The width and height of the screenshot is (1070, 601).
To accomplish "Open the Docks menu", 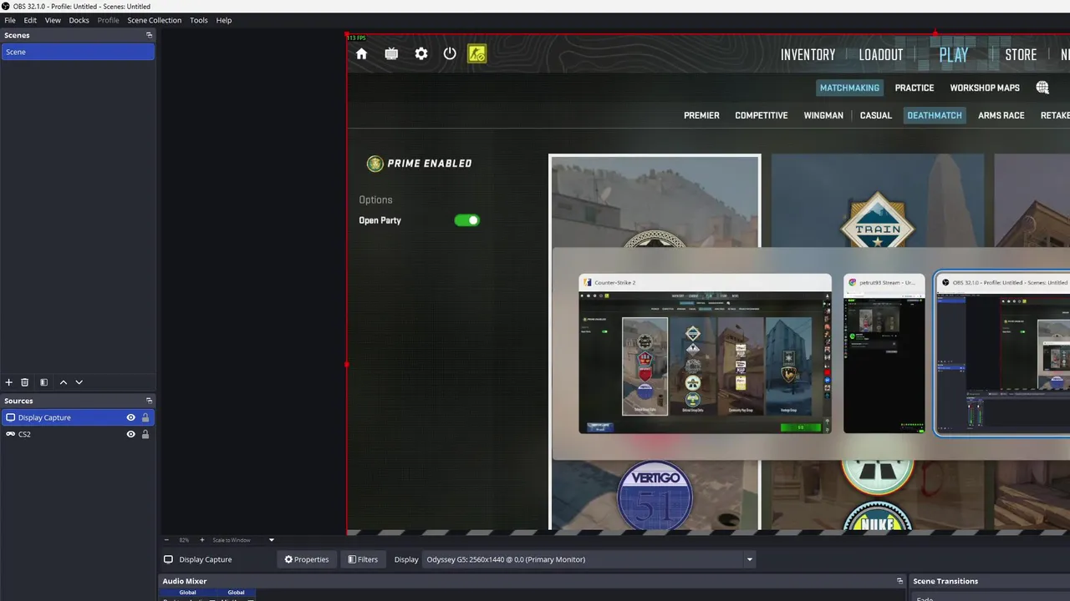I will [79, 20].
